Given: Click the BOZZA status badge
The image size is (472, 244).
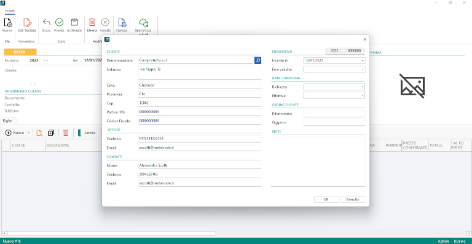Looking at the screenshot, I should (x=20, y=52).
